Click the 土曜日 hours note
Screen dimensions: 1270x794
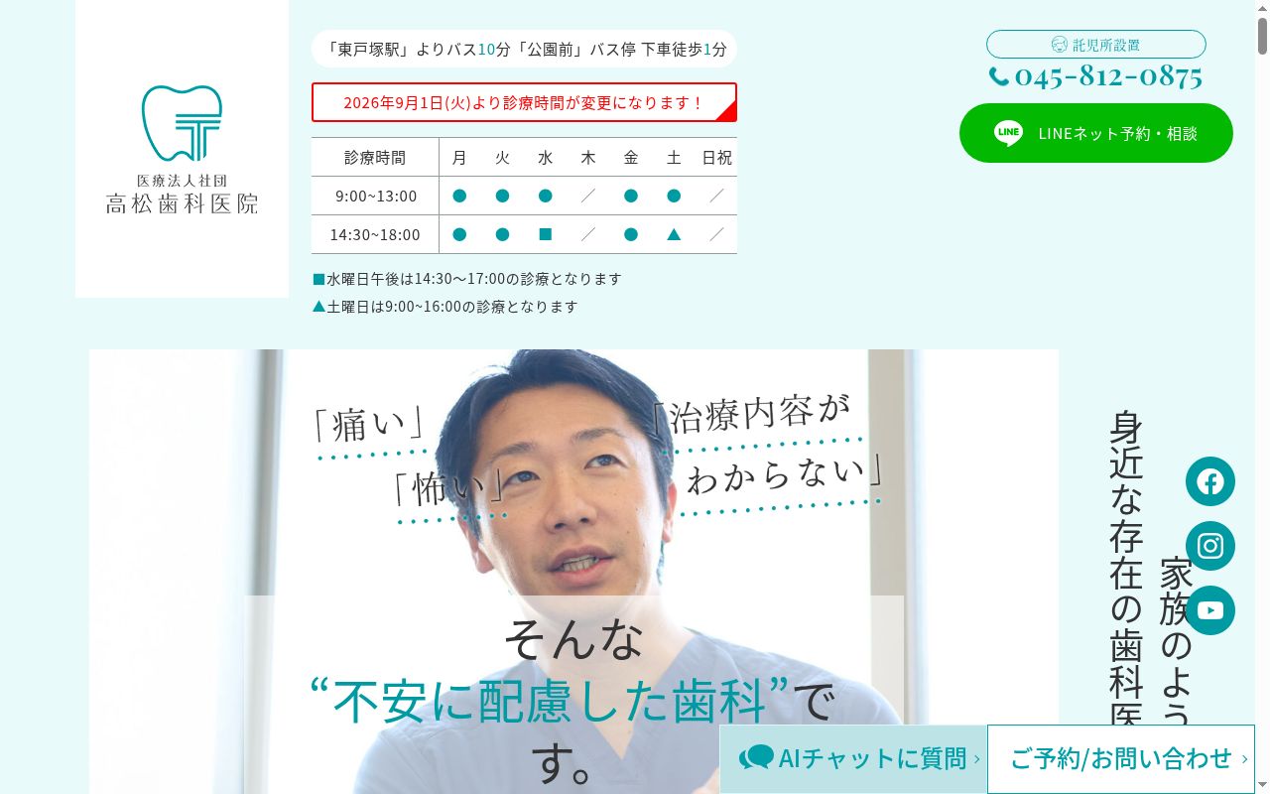[x=445, y=307]
